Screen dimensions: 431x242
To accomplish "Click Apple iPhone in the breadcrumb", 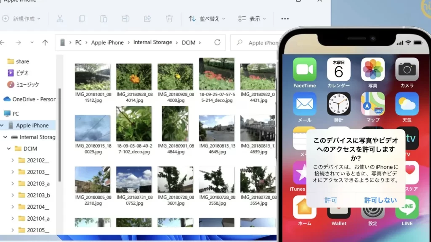I will [107, 42].
